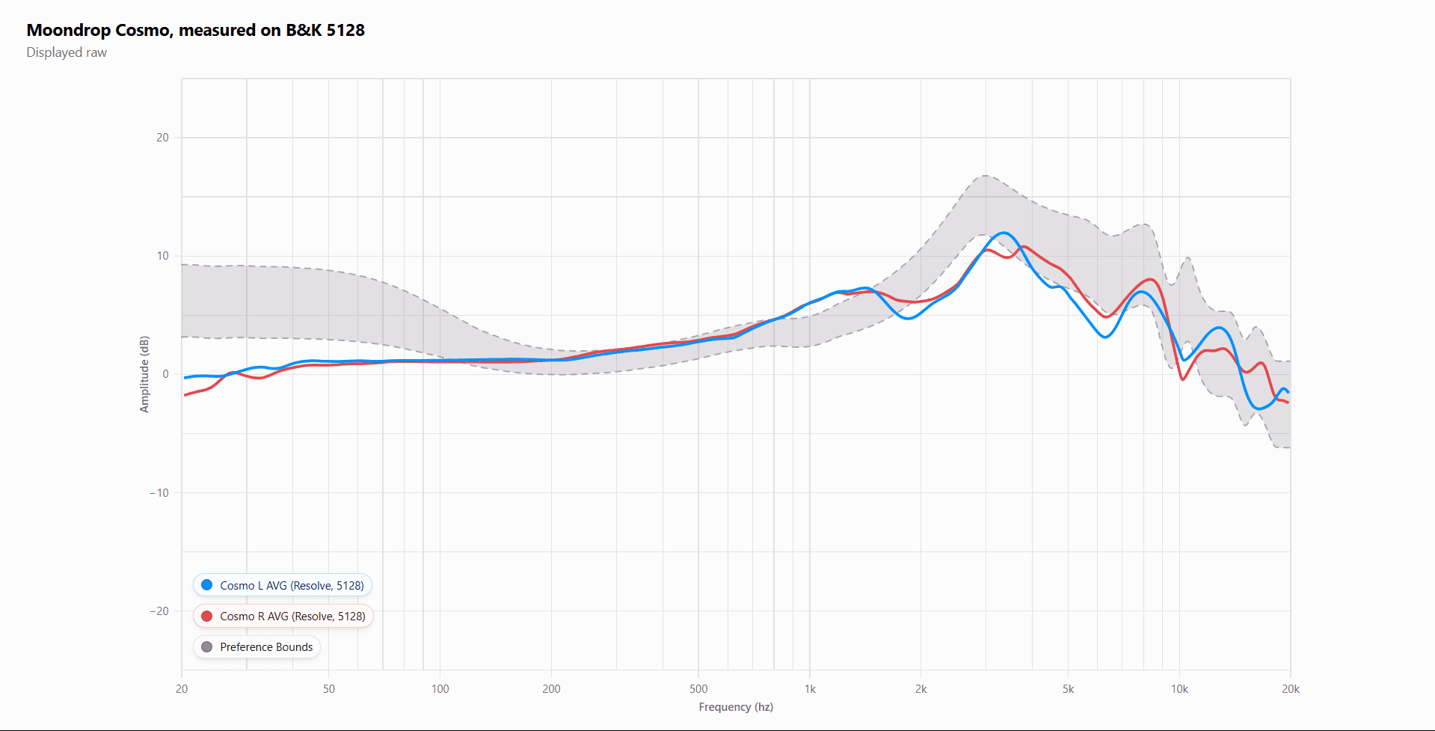Click the blue Cosmo L legend dot
The width and height of the screenshot is (1435, 731).
point(206,584)
